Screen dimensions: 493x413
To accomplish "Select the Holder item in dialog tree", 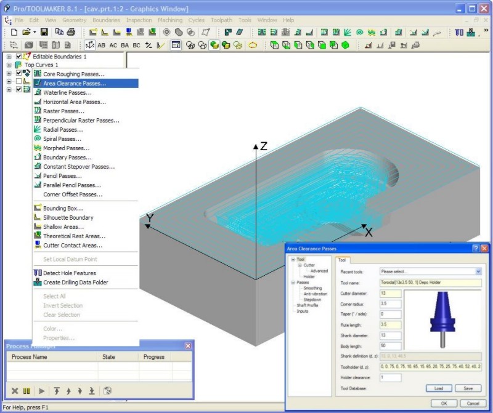I will click(x=309, y=277).
